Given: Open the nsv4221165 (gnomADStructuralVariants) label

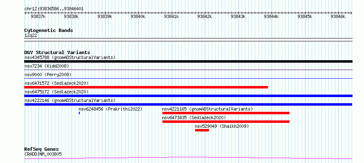Looking at the screenshot, I should (x=207, y=109).
